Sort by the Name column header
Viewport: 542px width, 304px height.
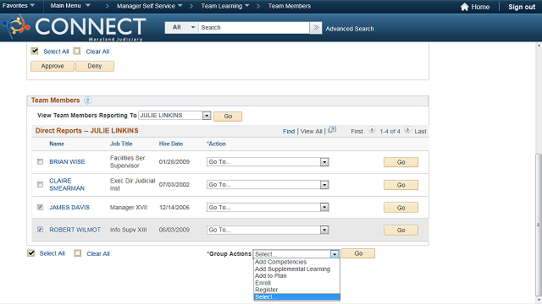(57, 144)
